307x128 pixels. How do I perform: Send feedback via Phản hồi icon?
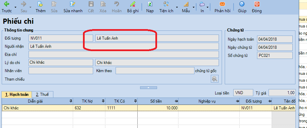222,4
